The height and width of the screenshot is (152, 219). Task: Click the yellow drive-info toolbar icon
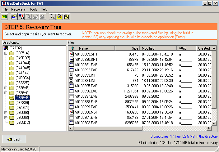(59, 17)
